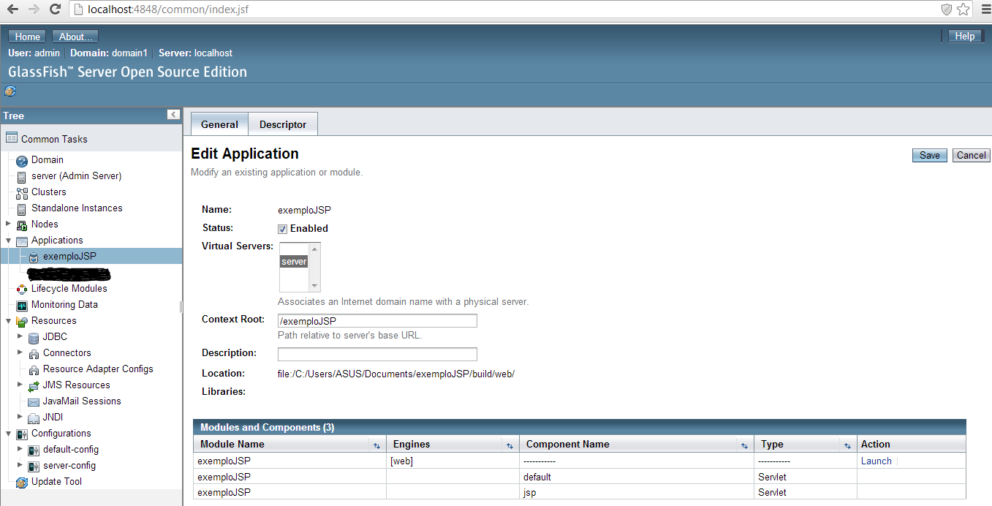Click the Applications folder icon
The image size is (992, 506).
coord(22,241)
